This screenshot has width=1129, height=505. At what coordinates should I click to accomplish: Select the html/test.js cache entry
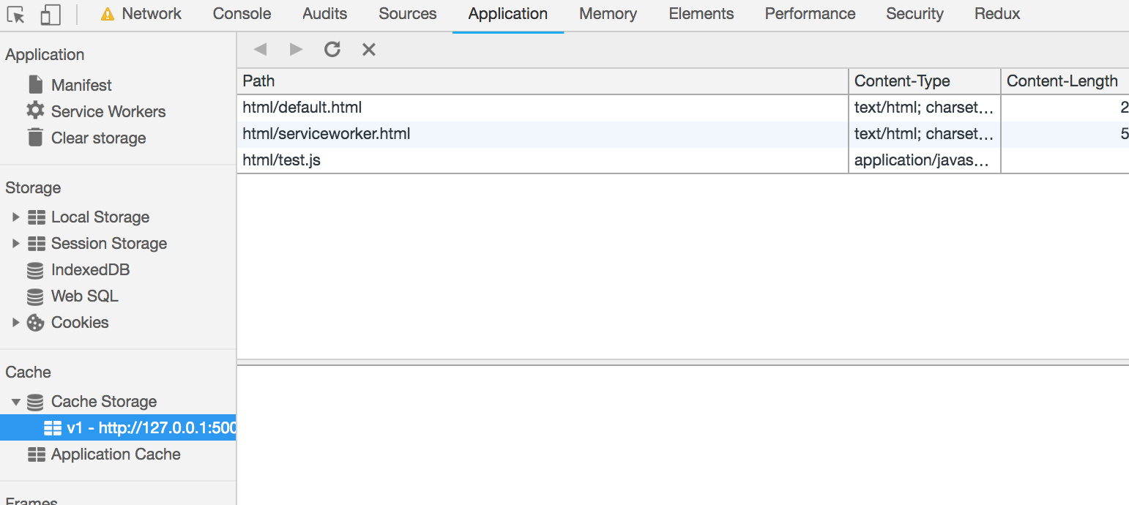283,160
